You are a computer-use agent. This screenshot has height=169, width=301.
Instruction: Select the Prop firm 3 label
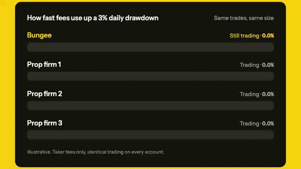[x=44, y=123]
